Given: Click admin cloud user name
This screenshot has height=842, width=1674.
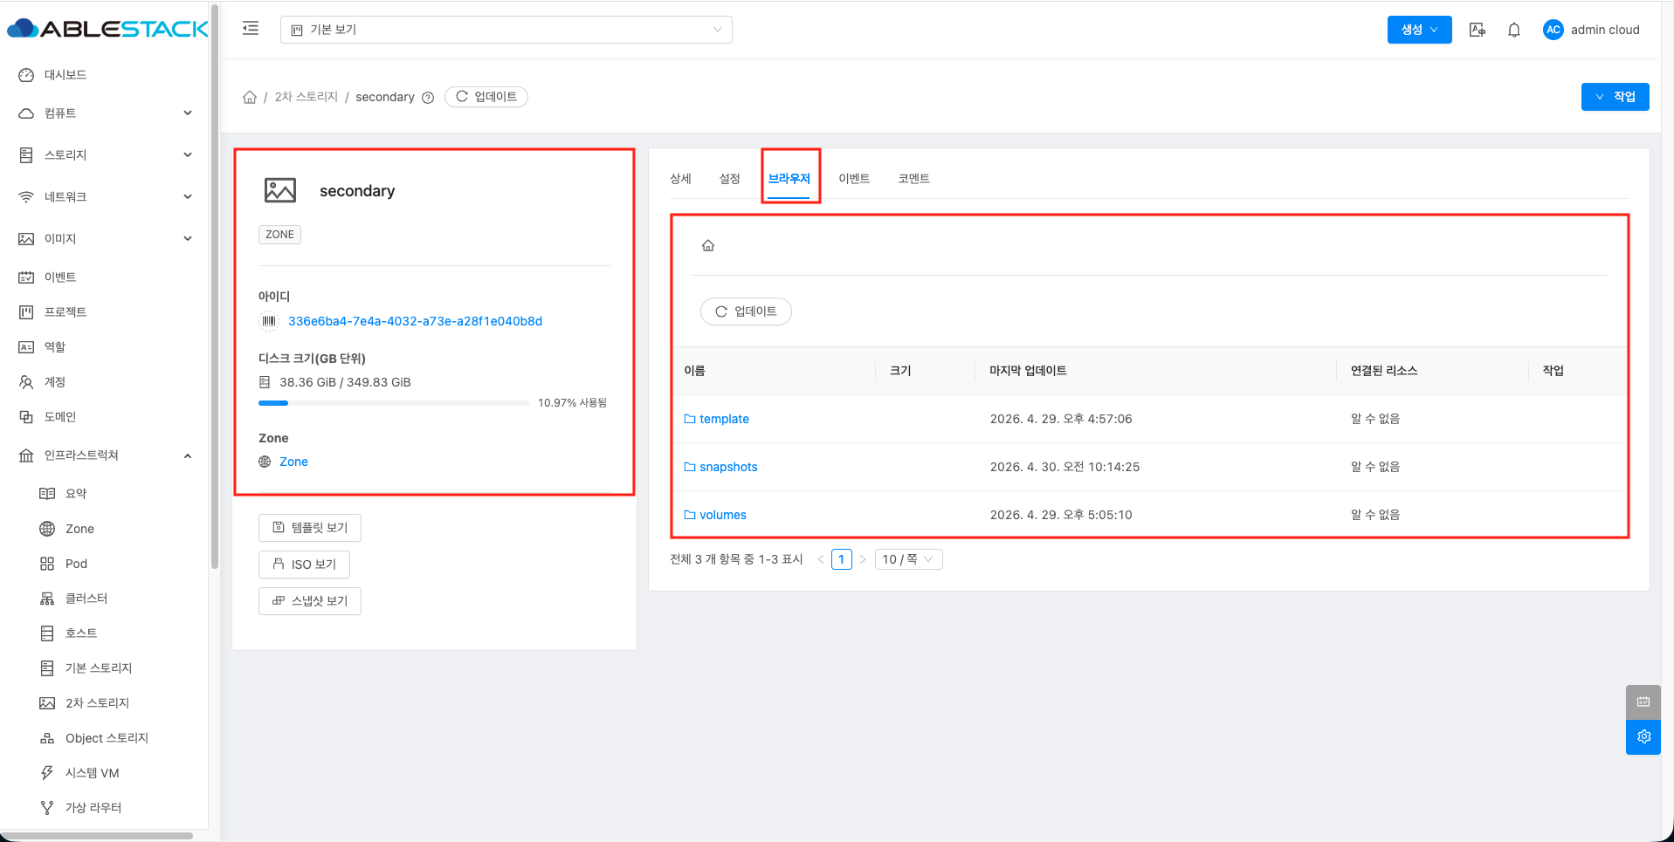Looking at the screenshot, I should (1605, 30).
